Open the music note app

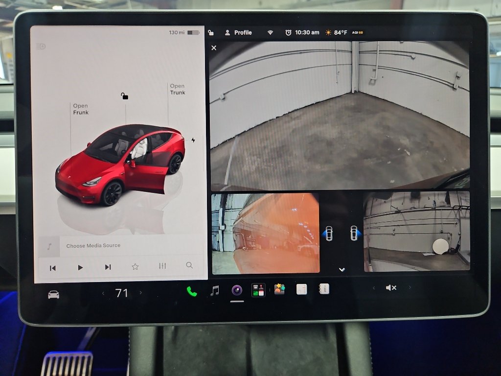(215, 291)
